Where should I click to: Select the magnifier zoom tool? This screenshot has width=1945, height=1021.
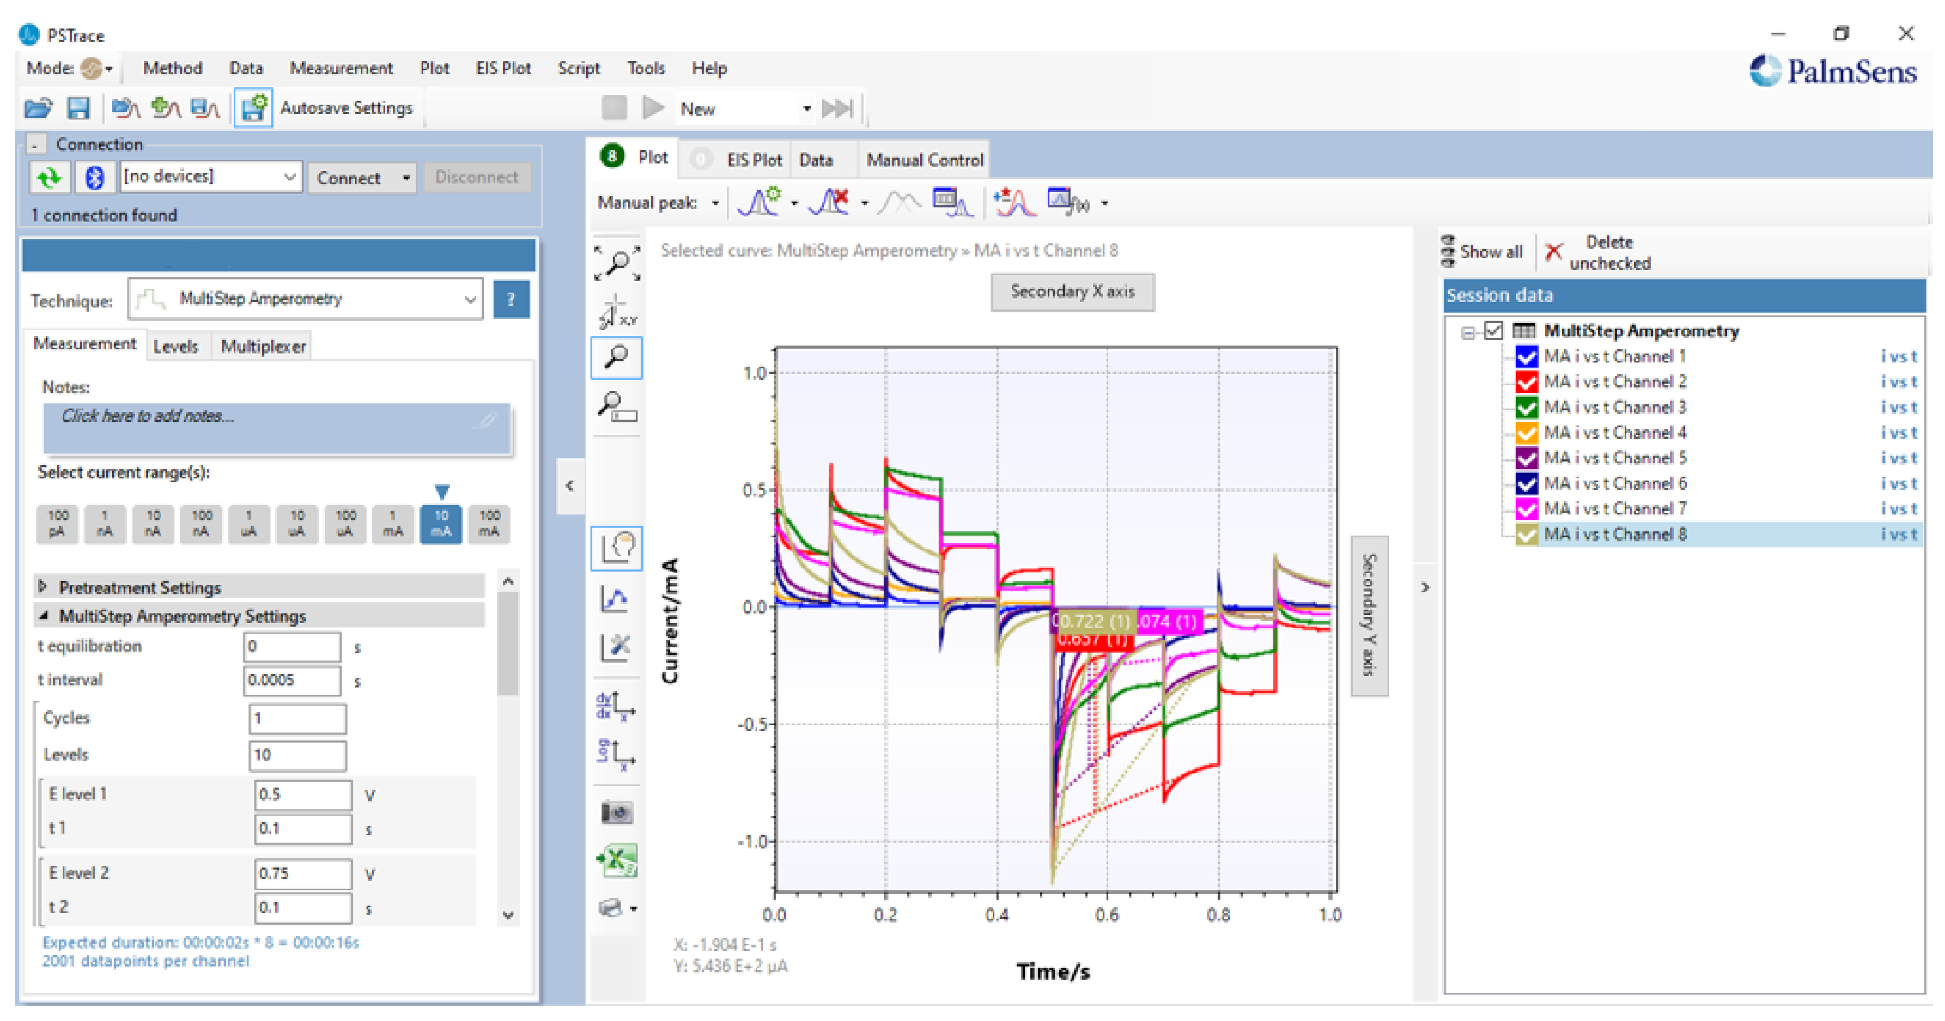pos(617,357)
